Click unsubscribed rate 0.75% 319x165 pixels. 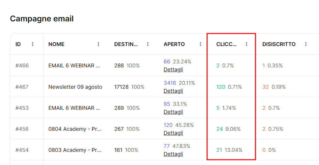[276, 129]
